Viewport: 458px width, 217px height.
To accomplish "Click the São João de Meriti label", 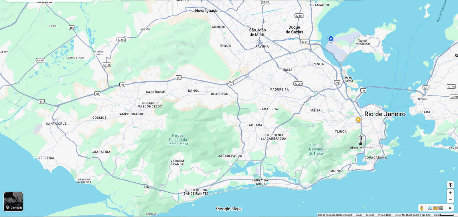I will tap(257, 32).
